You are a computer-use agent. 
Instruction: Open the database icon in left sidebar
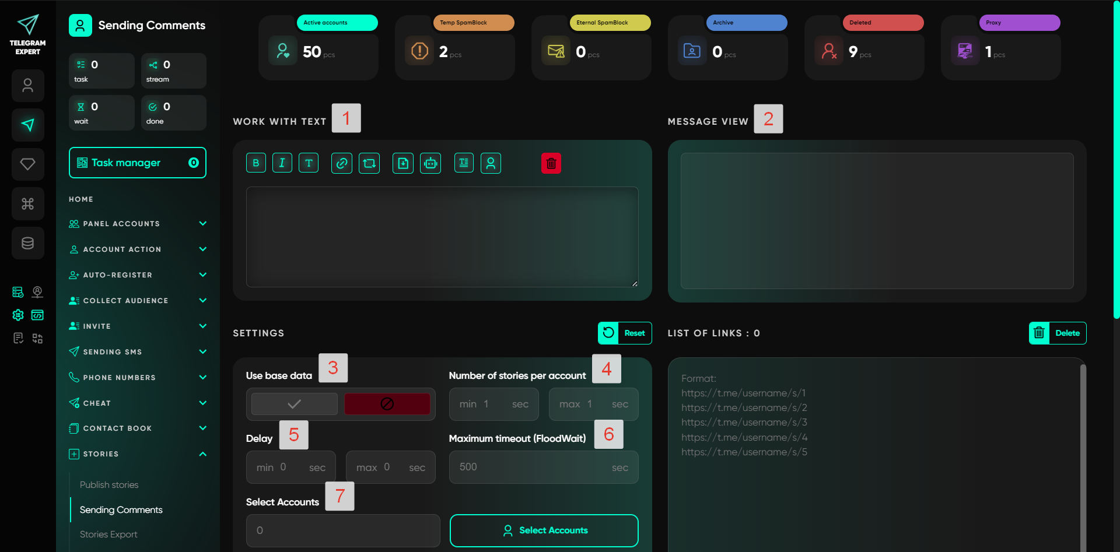pyautogui.click(x=27, y=243)
